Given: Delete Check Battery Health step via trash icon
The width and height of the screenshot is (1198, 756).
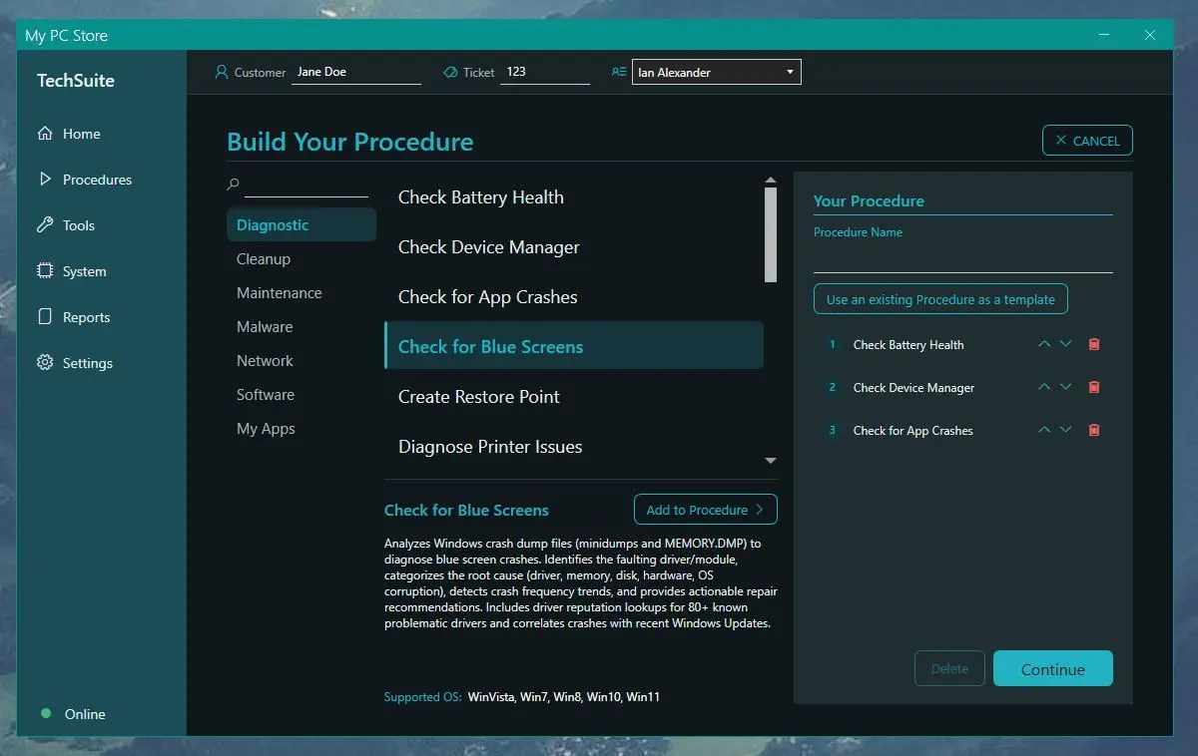Looking at the screenshot, I should tap(1094, 344).
